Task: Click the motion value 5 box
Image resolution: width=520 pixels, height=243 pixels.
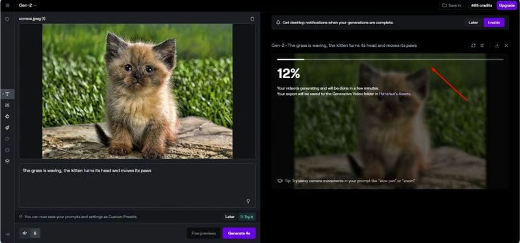Action: pos(35,233)
